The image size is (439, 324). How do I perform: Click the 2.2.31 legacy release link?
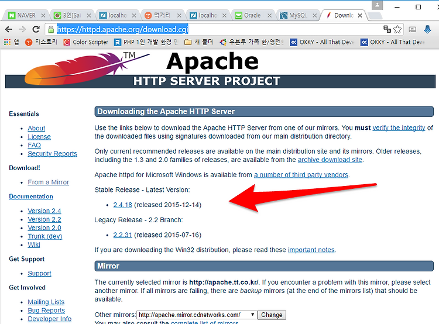123,235
